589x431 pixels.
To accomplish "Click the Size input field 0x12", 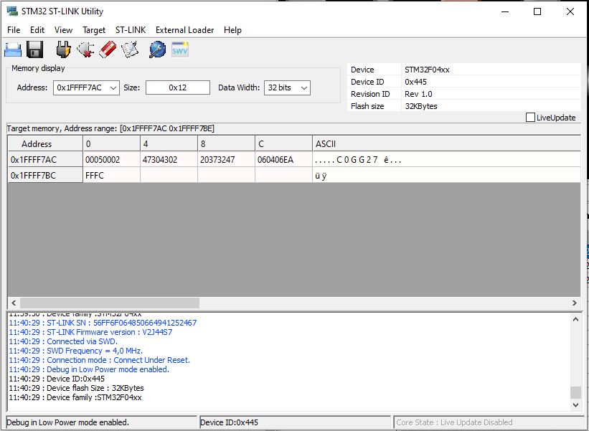I will [x=178, y=88].
